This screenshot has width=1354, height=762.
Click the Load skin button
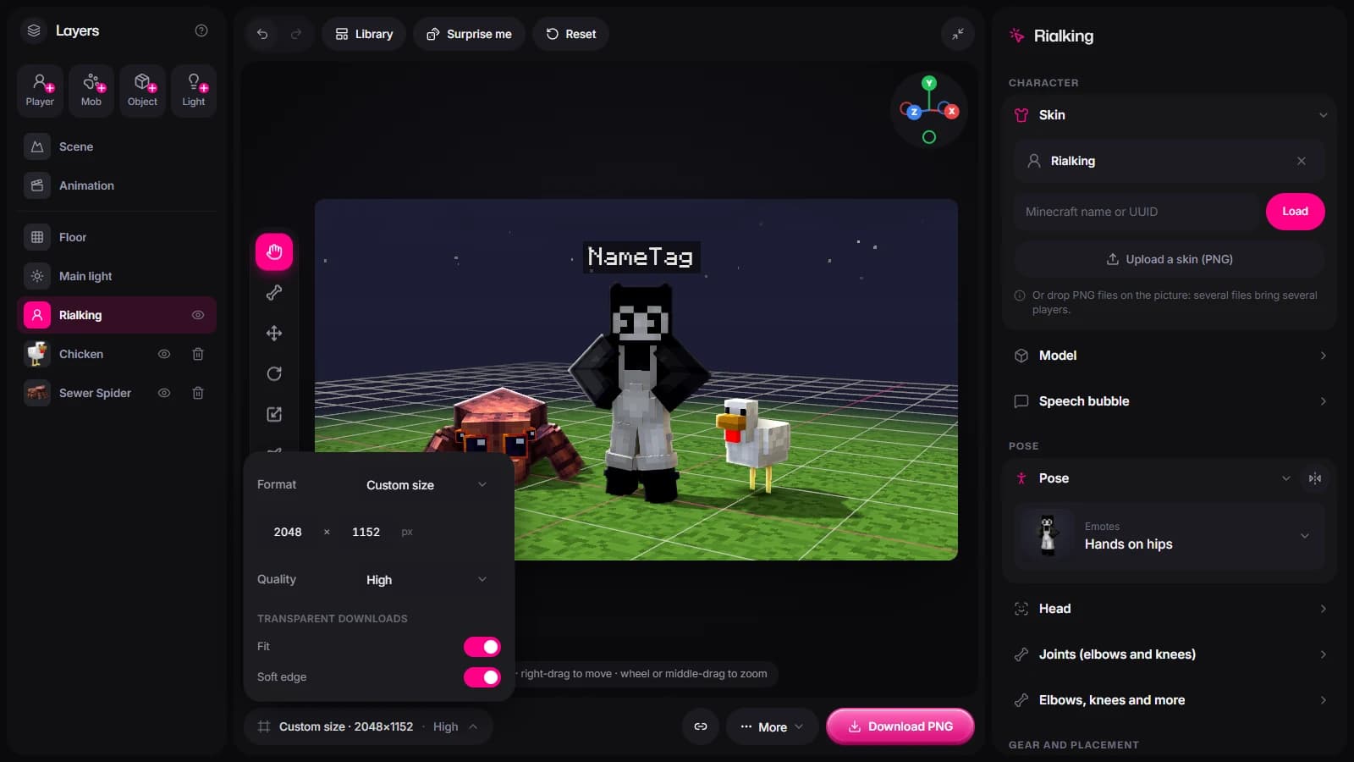[x=1295, y=212]
